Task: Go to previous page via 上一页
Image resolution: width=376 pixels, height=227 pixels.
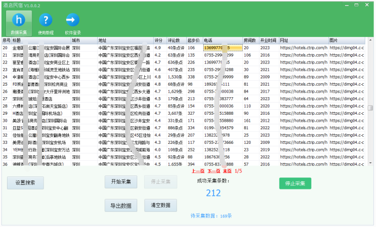Action: click(x=198, y=171)
